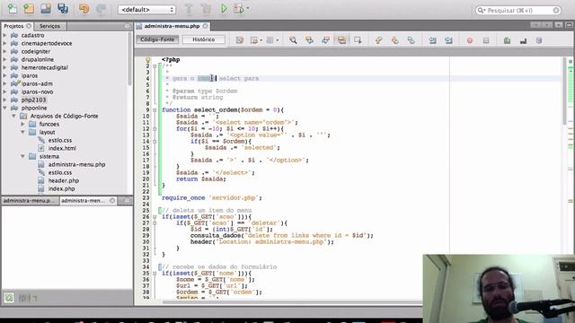The height and width of the screenshot is (323, 575).
Task: Click the black step icon in editor toolbar
Action: tap(523, 40)
